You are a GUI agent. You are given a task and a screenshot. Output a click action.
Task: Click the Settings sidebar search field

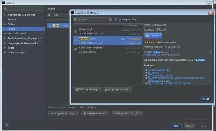coord(23,9)
